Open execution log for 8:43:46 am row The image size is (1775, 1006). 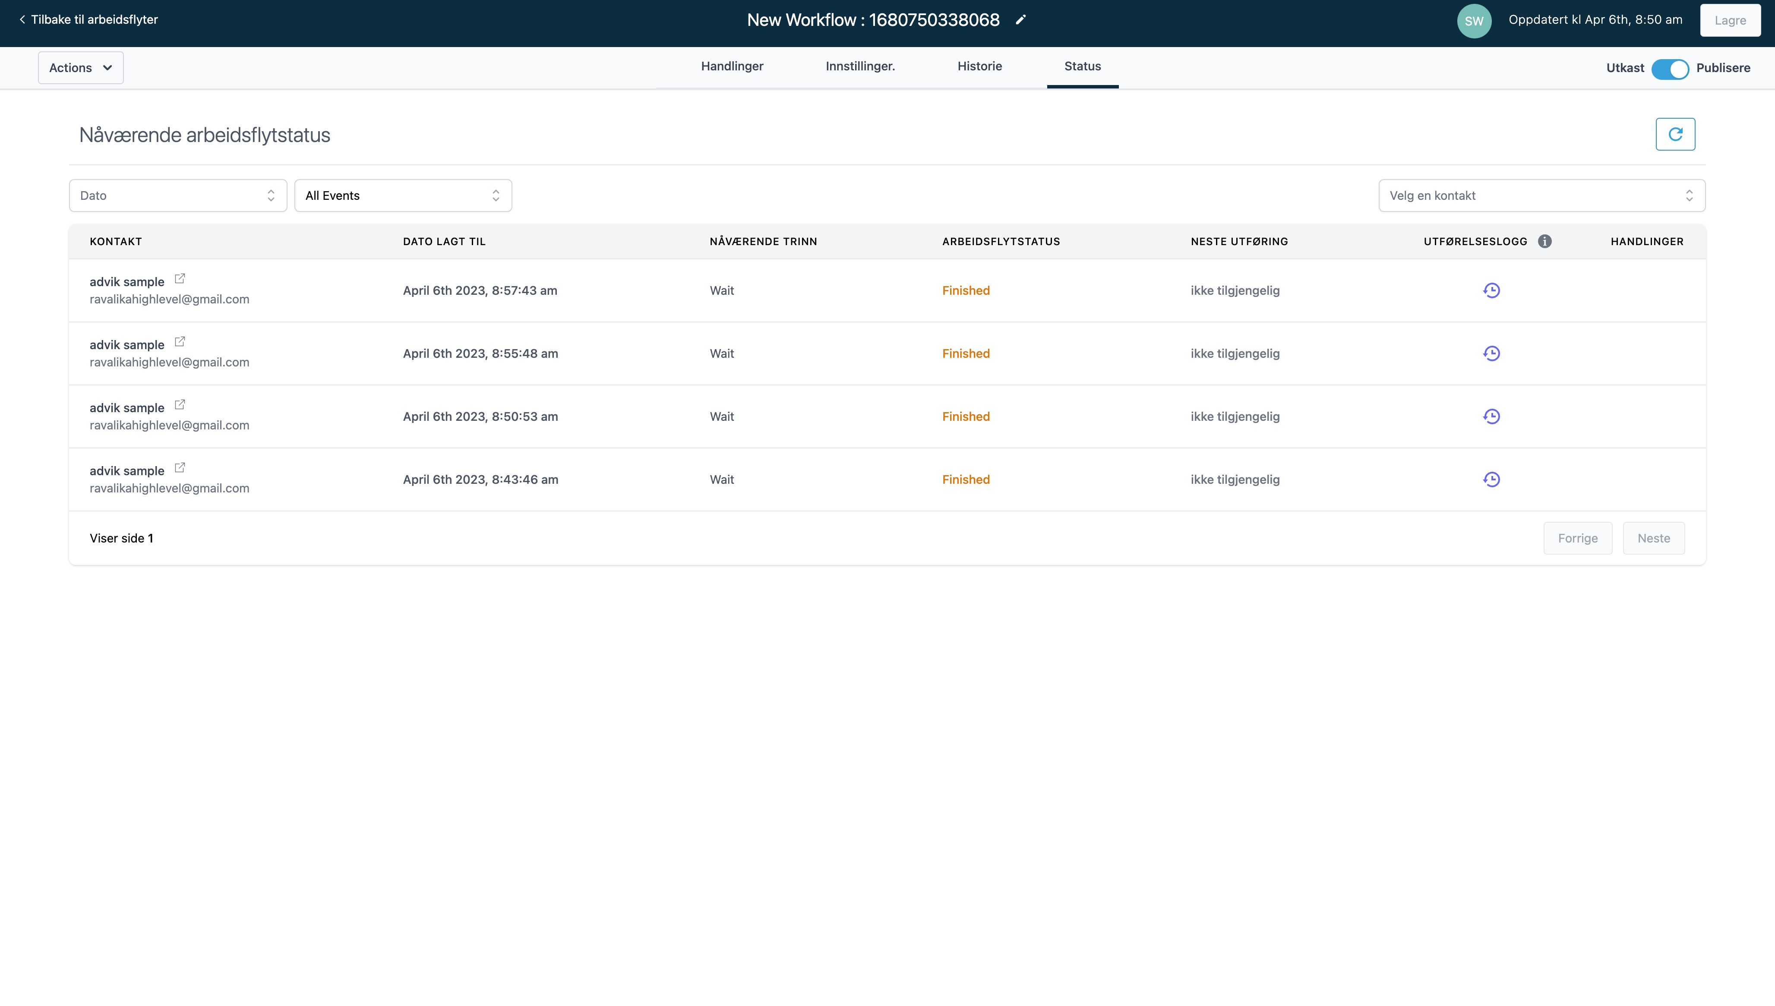(x=1491, y=479)
